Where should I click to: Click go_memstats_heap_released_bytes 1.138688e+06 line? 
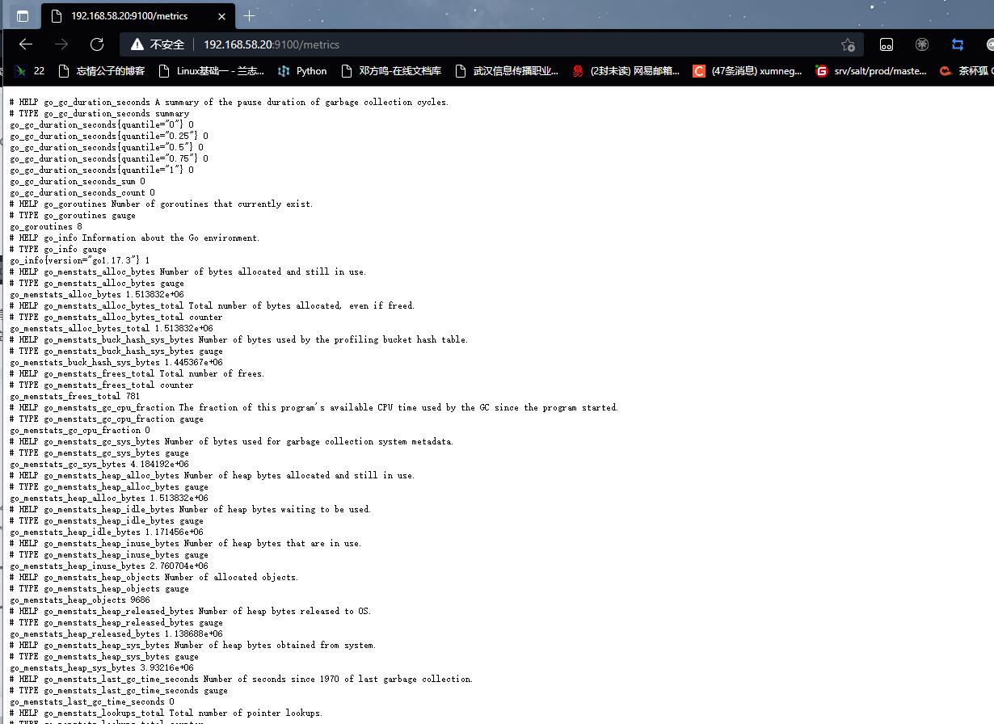click(116, 634)
